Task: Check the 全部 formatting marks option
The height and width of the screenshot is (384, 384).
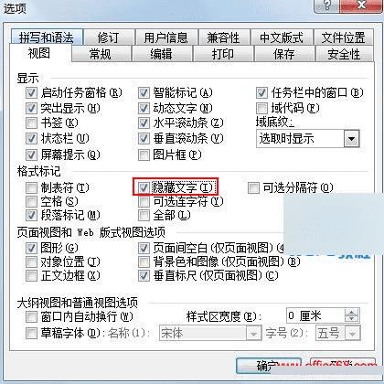Action: [144, 216]
